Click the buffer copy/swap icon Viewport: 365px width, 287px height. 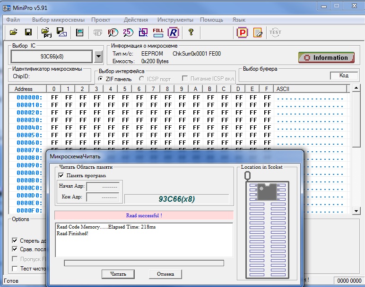(x=143, y=33)
